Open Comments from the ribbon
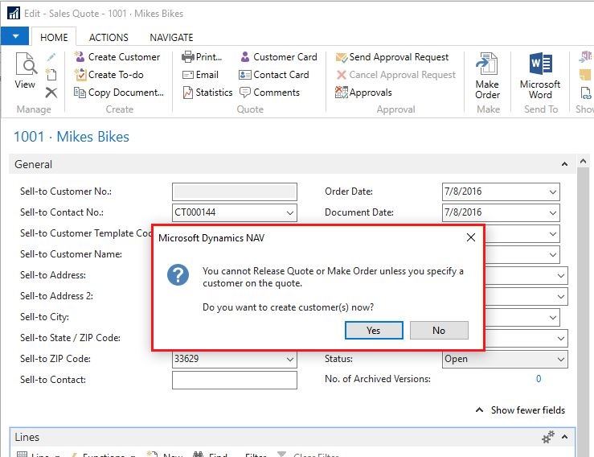Viewport: 594px width, 457px height. pyautogui.click(x=270, y=93)
